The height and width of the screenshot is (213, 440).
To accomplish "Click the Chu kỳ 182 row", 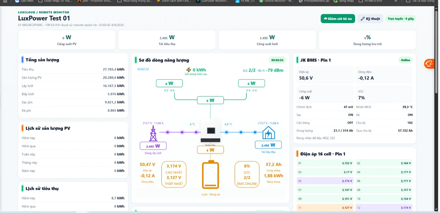I will click(x=384, y=123).
